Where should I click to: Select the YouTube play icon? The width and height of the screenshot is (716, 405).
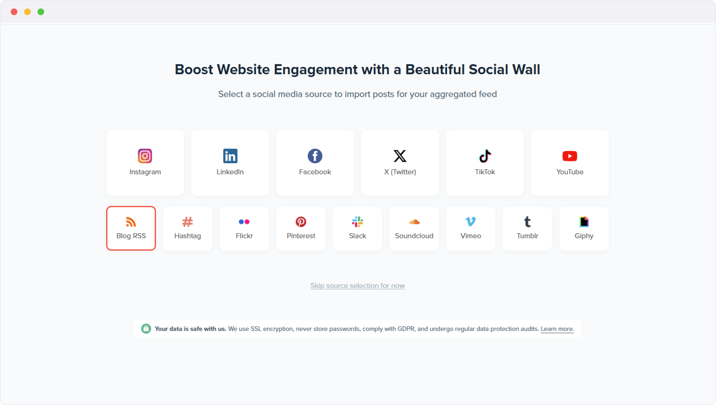click(570, 156)
